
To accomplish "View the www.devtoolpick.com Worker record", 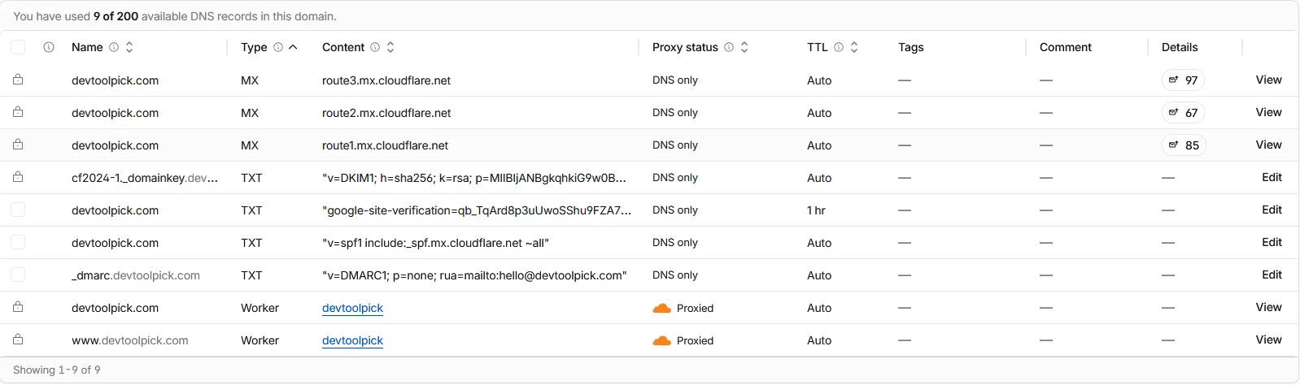I will point(1268,340).
